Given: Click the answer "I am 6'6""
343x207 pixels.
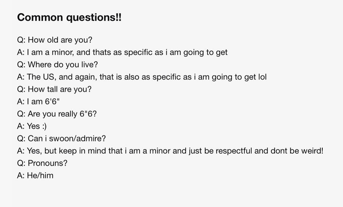Looking at the screenshot, I should point(38,102).
